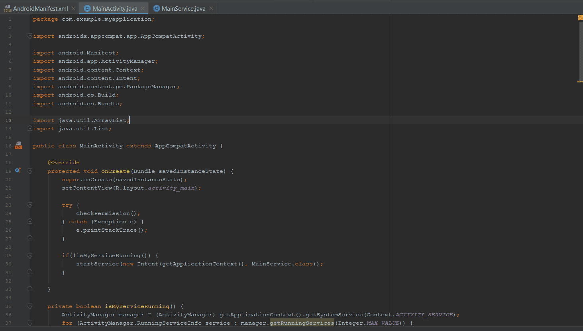Switch to the AndroidManifest.xml tab
This screenshot has width=583, height=331.
pos(40,8)
